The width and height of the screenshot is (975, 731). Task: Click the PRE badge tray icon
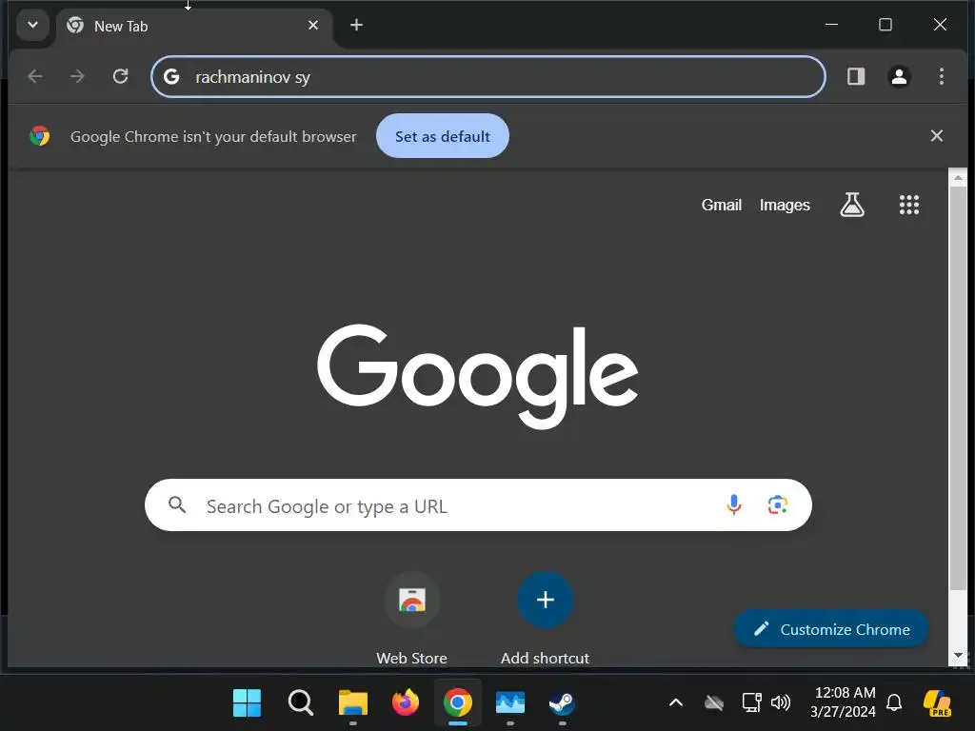pyautogui.click(x=937, y=703)
